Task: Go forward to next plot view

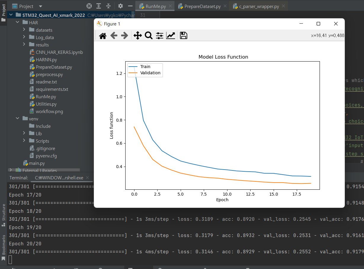Action: click(125, 36)
